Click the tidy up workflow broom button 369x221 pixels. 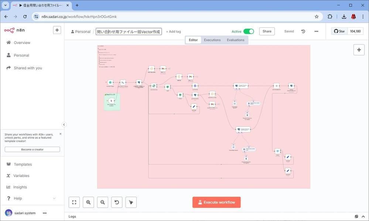[x=131, y=202]
